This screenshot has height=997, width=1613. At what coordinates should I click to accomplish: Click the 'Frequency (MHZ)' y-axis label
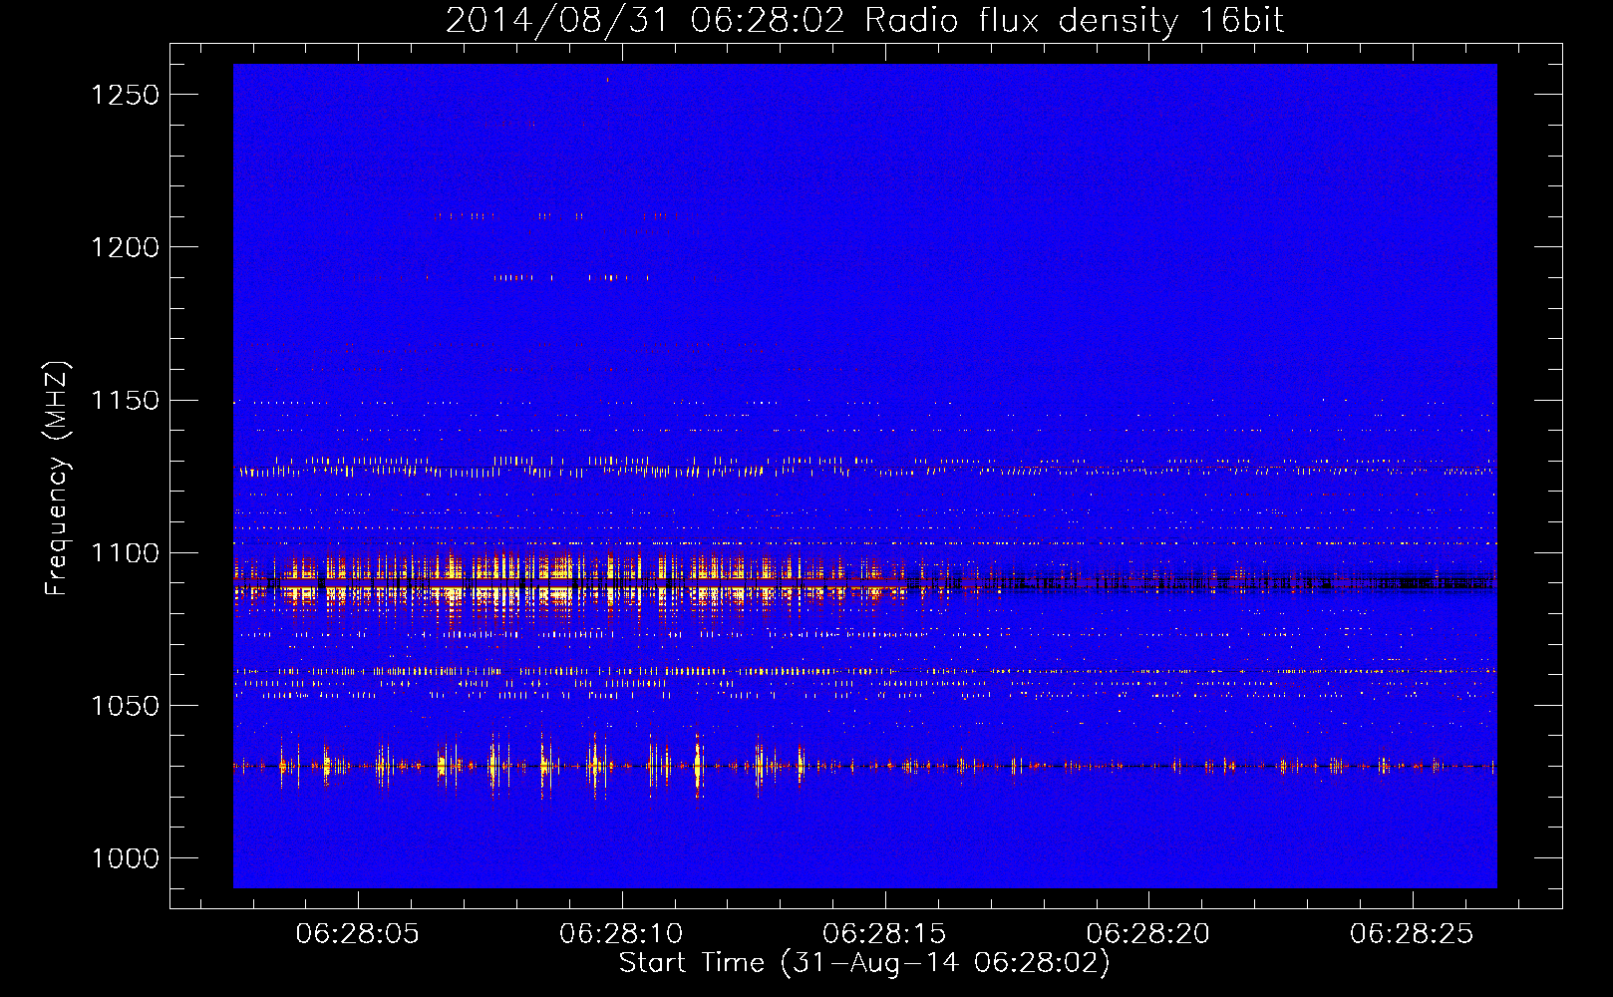[57, 479]
